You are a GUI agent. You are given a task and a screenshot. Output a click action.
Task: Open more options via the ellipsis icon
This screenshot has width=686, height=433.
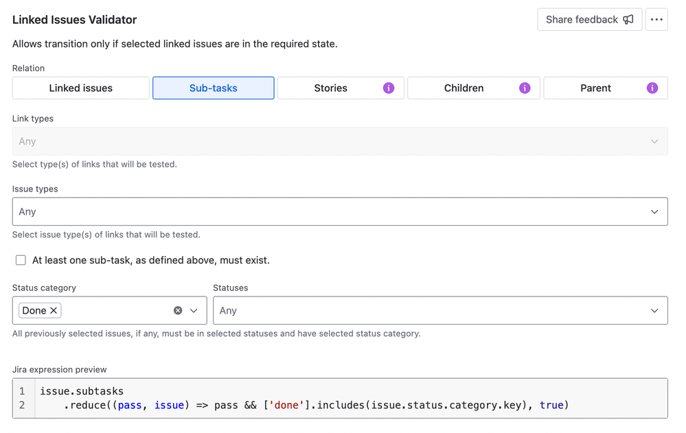(656, 20)
